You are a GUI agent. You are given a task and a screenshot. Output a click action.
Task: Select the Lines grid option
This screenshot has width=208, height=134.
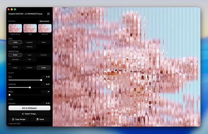coord(15,42)
